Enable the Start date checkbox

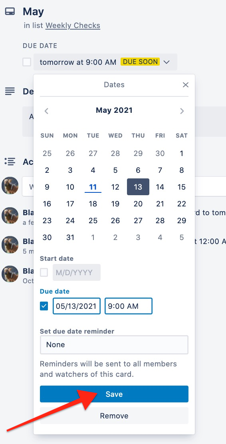(44, 273)
